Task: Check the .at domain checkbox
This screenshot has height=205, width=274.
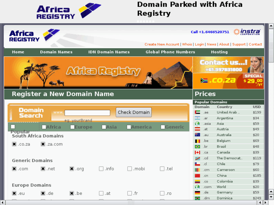Action: [x=101, y=193]
